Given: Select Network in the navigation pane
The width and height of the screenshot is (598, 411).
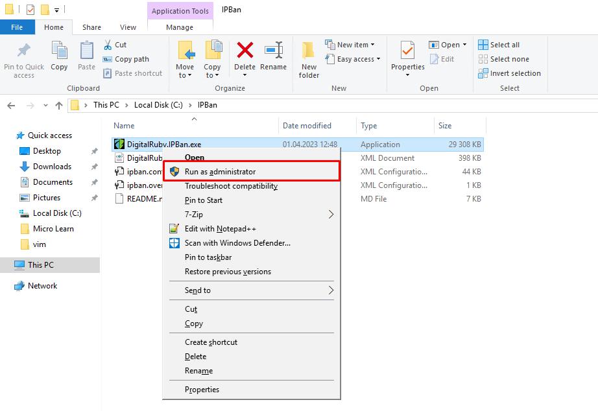Looking at the screenshot, I should point(42,286).
